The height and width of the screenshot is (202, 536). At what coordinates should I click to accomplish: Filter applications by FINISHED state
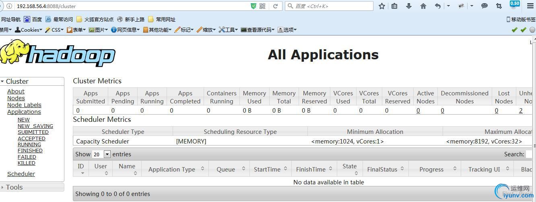click(30, 151)
